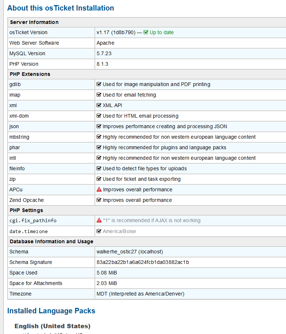This screenshot has height=334, width=286.
Task: Click the Up to date link
Action: pos(161,32)
